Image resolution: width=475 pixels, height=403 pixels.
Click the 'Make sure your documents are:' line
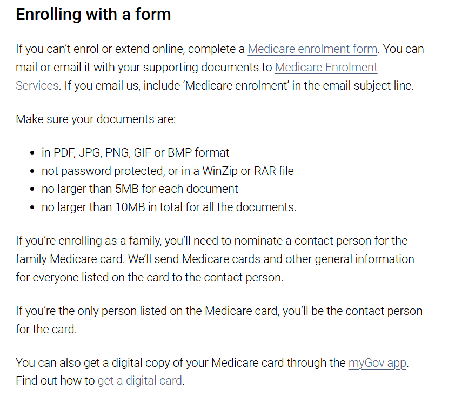coord(96,119)
